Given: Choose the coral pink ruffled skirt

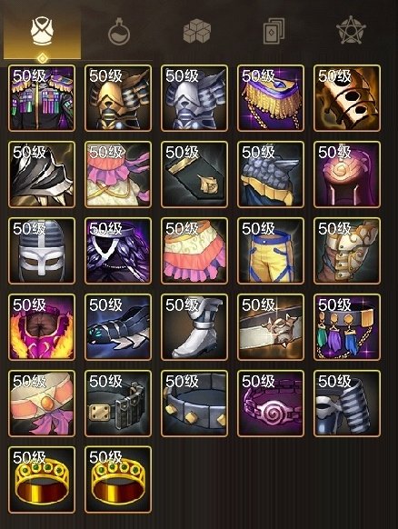Looking at the screenshot, I should click(194, 251).
